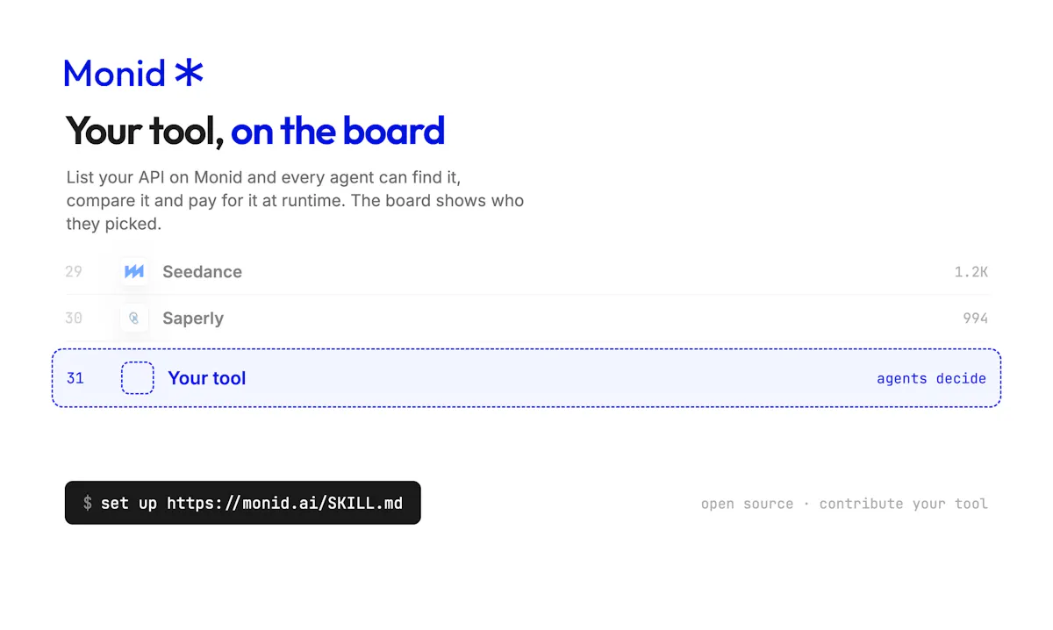
Task: Click rank number 31 in highlighted row
Action: coord(75,379)
